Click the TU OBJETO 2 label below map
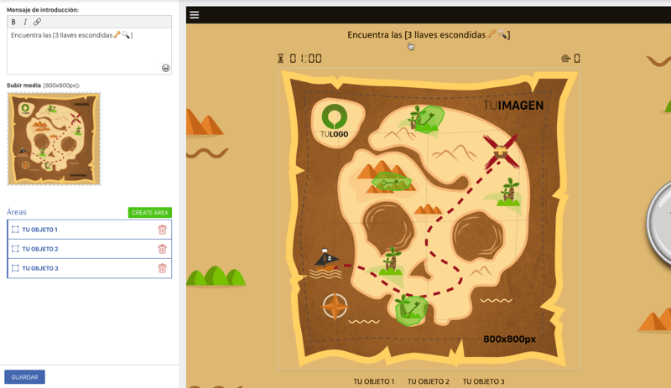This screenshot has width=671, height=388. pyautogui.click(x=429, y=381)
